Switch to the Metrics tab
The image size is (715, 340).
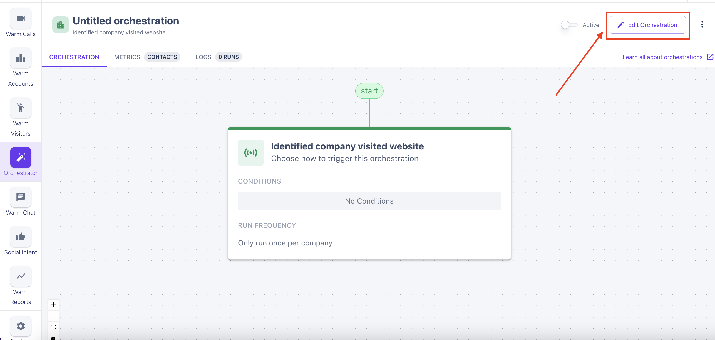tap(127, 57)
